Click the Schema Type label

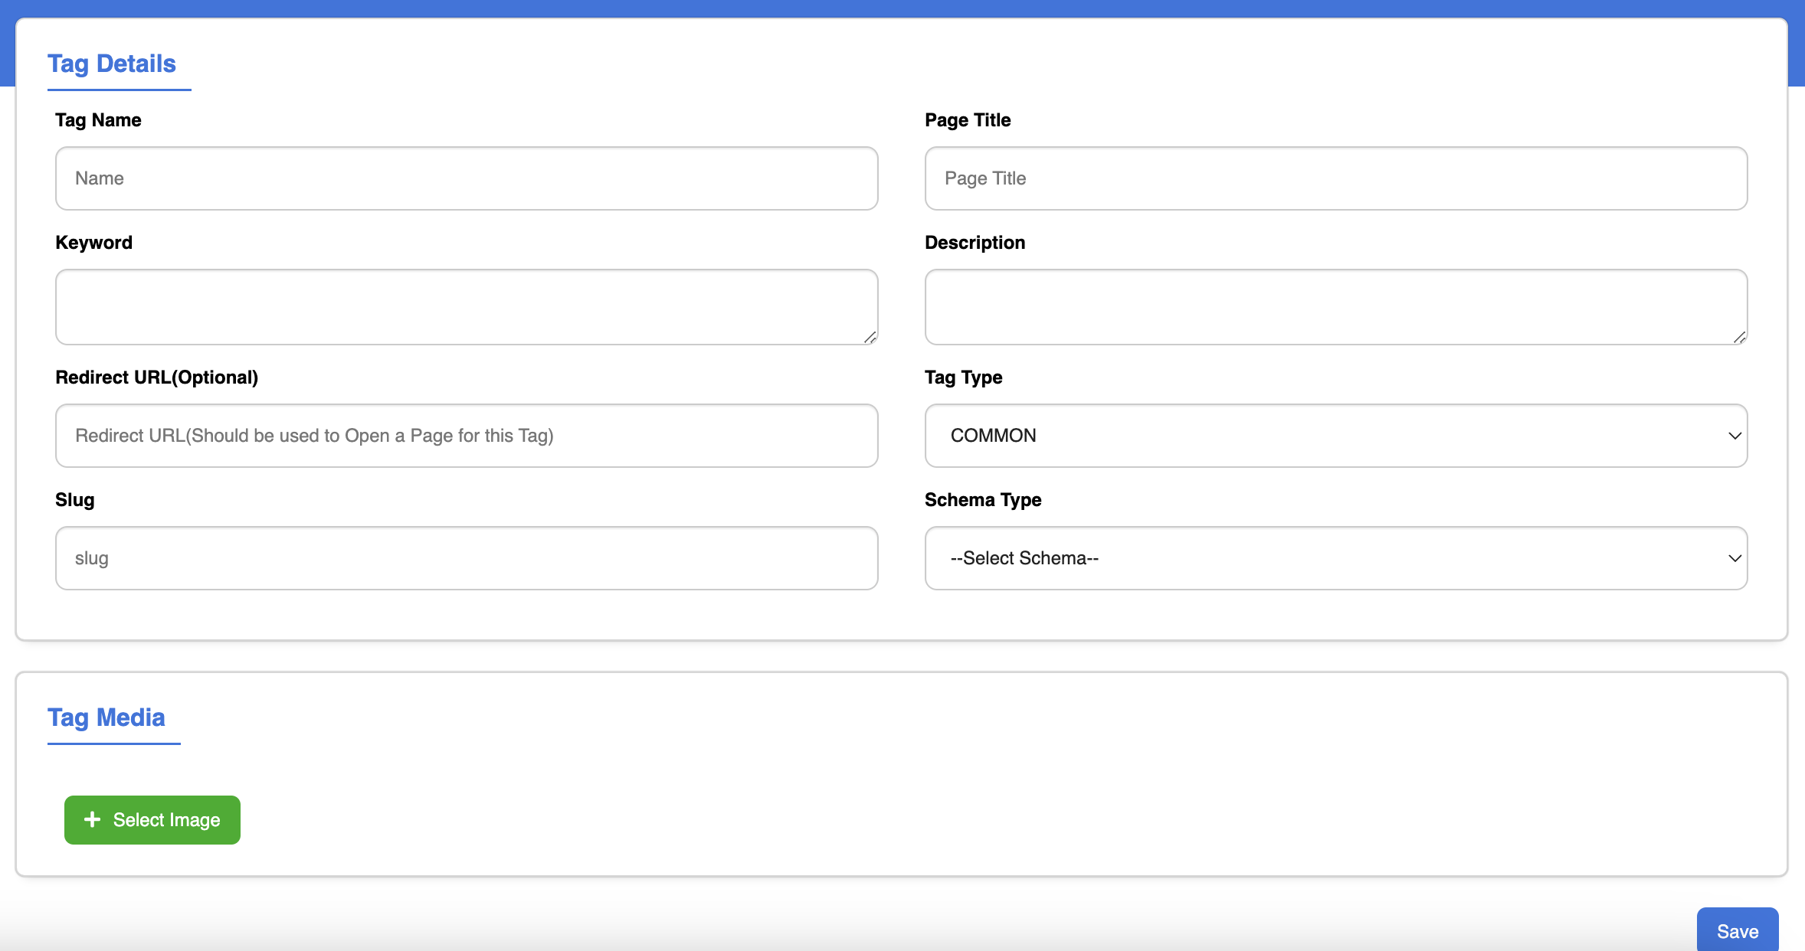983,500
